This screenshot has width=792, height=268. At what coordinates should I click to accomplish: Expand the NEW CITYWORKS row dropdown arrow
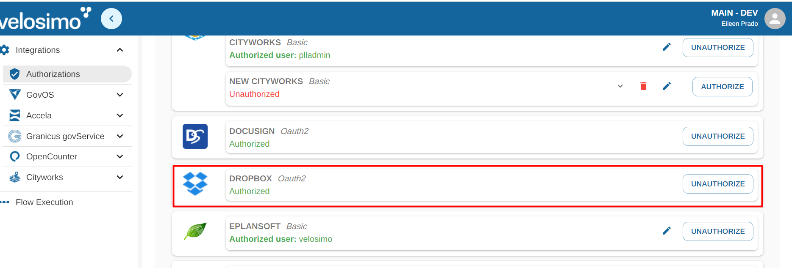(620, 86)
